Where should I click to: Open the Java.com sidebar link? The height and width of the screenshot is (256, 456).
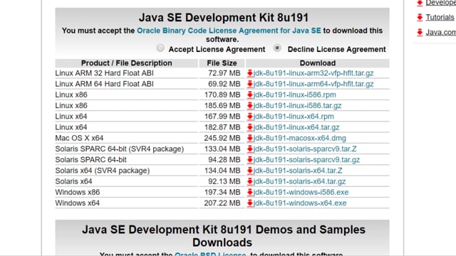click(441, 32)
